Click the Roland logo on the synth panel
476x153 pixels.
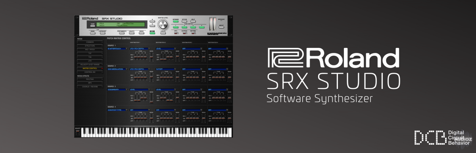point(90,19)
